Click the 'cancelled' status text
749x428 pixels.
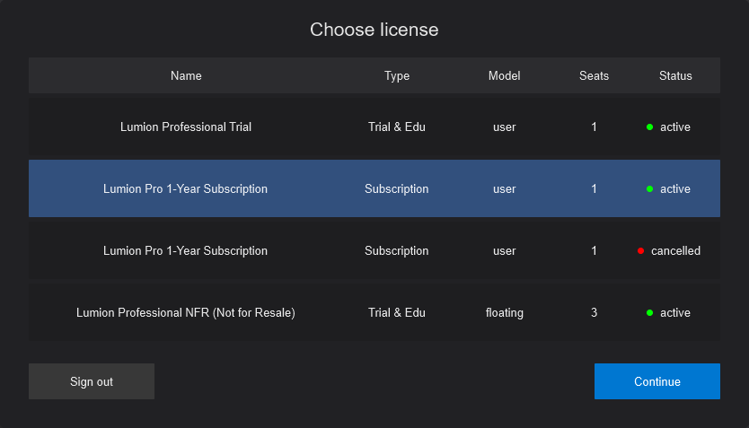(x=675, y=251)
